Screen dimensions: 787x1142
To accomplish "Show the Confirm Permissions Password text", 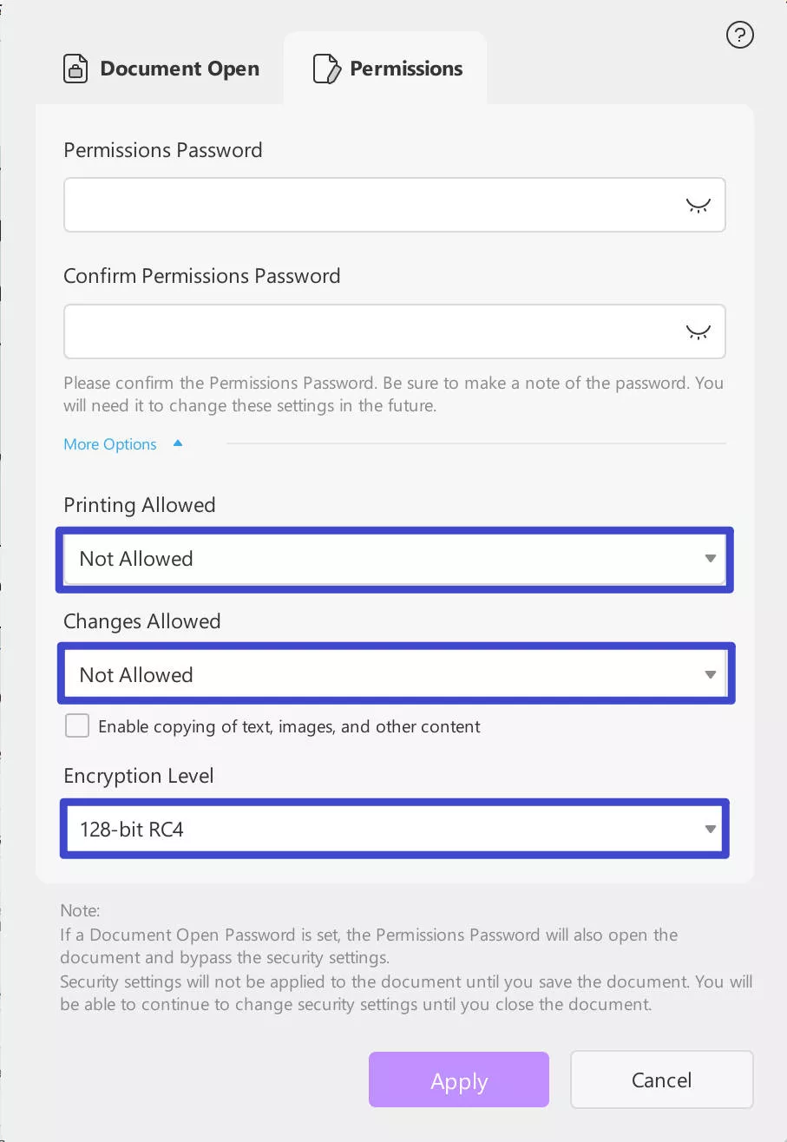I will pos(698,331).
